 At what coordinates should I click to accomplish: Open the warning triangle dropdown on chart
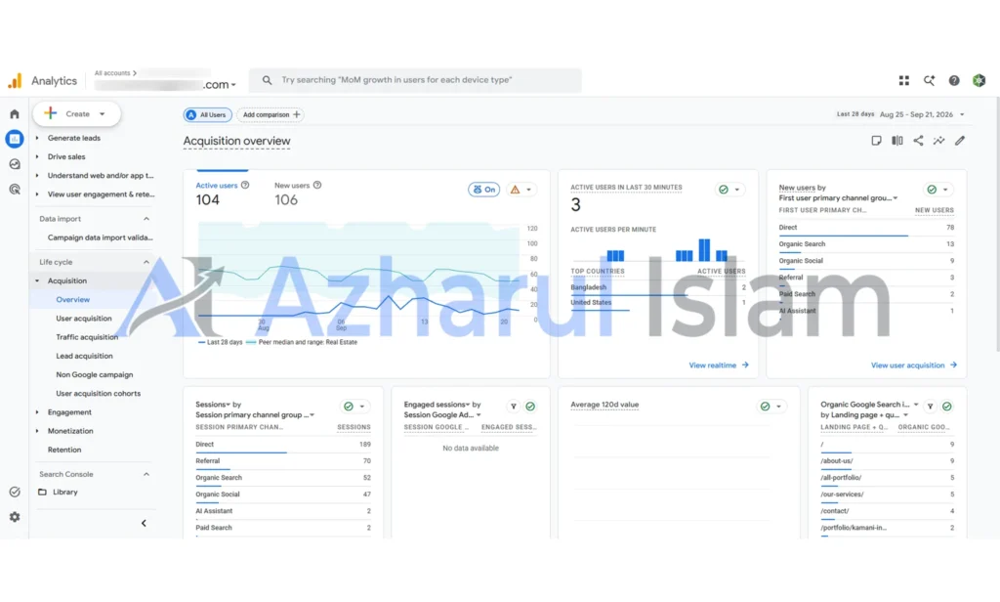click(521, 190)
